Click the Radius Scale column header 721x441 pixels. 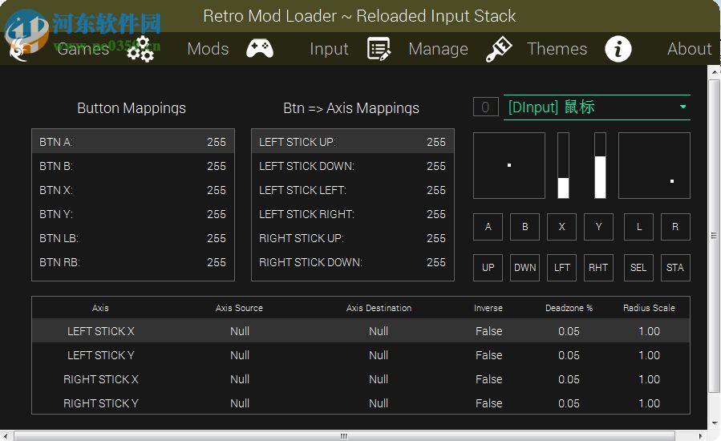(650, 308)
